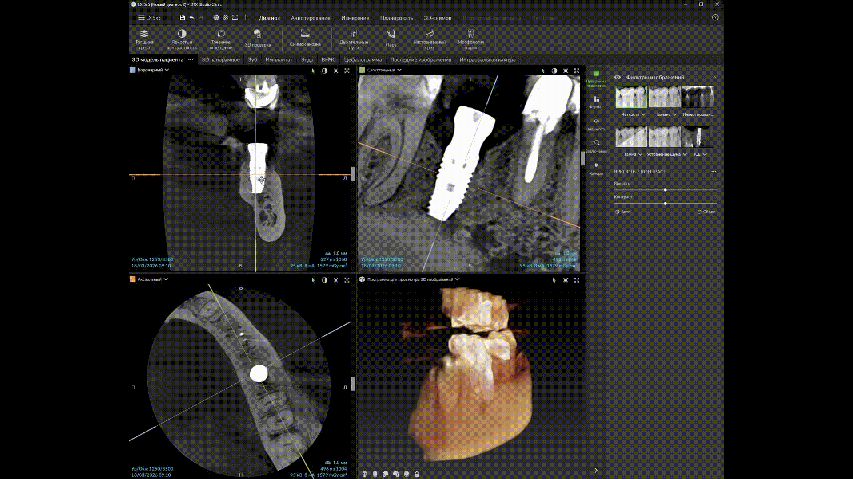Select the Нерв nerve tool
Image resolution: width=853 pixels, height=479 pixels.
(391, 39)
